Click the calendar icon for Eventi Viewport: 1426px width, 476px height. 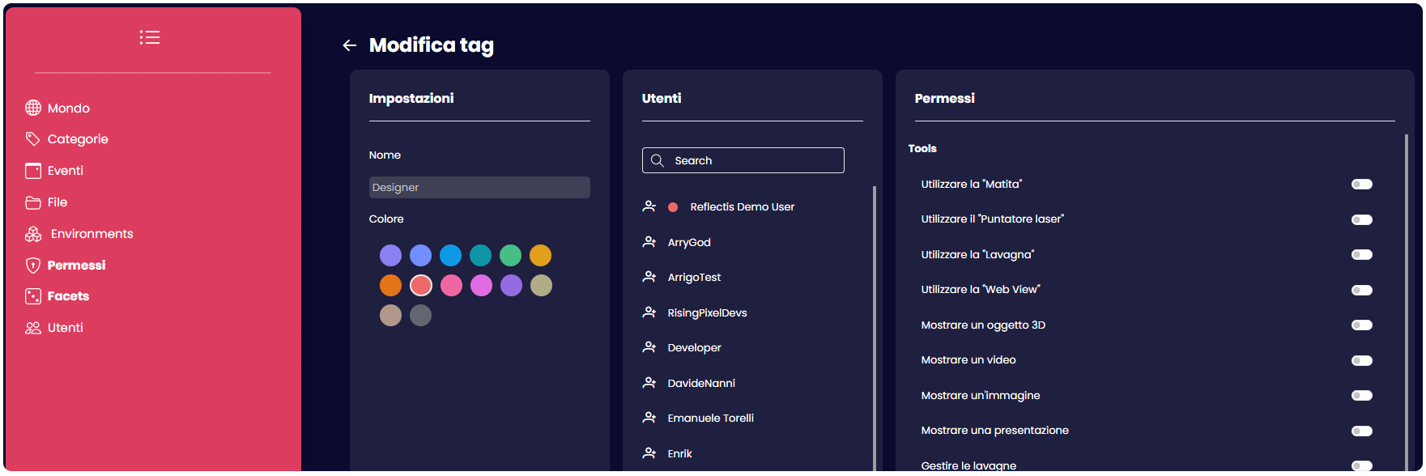click(33, 171)
